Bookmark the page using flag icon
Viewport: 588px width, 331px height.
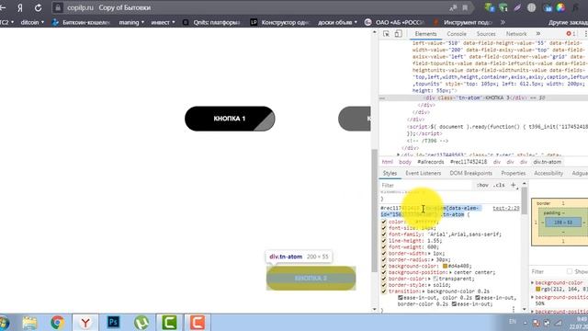click(465, 7)
